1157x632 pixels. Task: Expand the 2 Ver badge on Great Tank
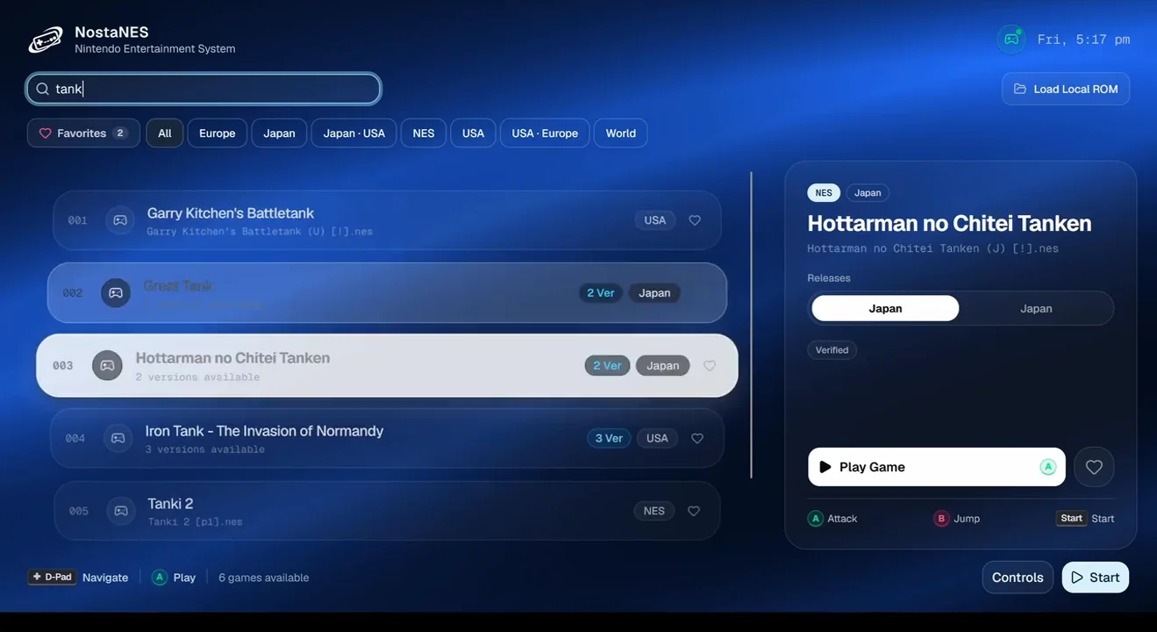(601, 293)
